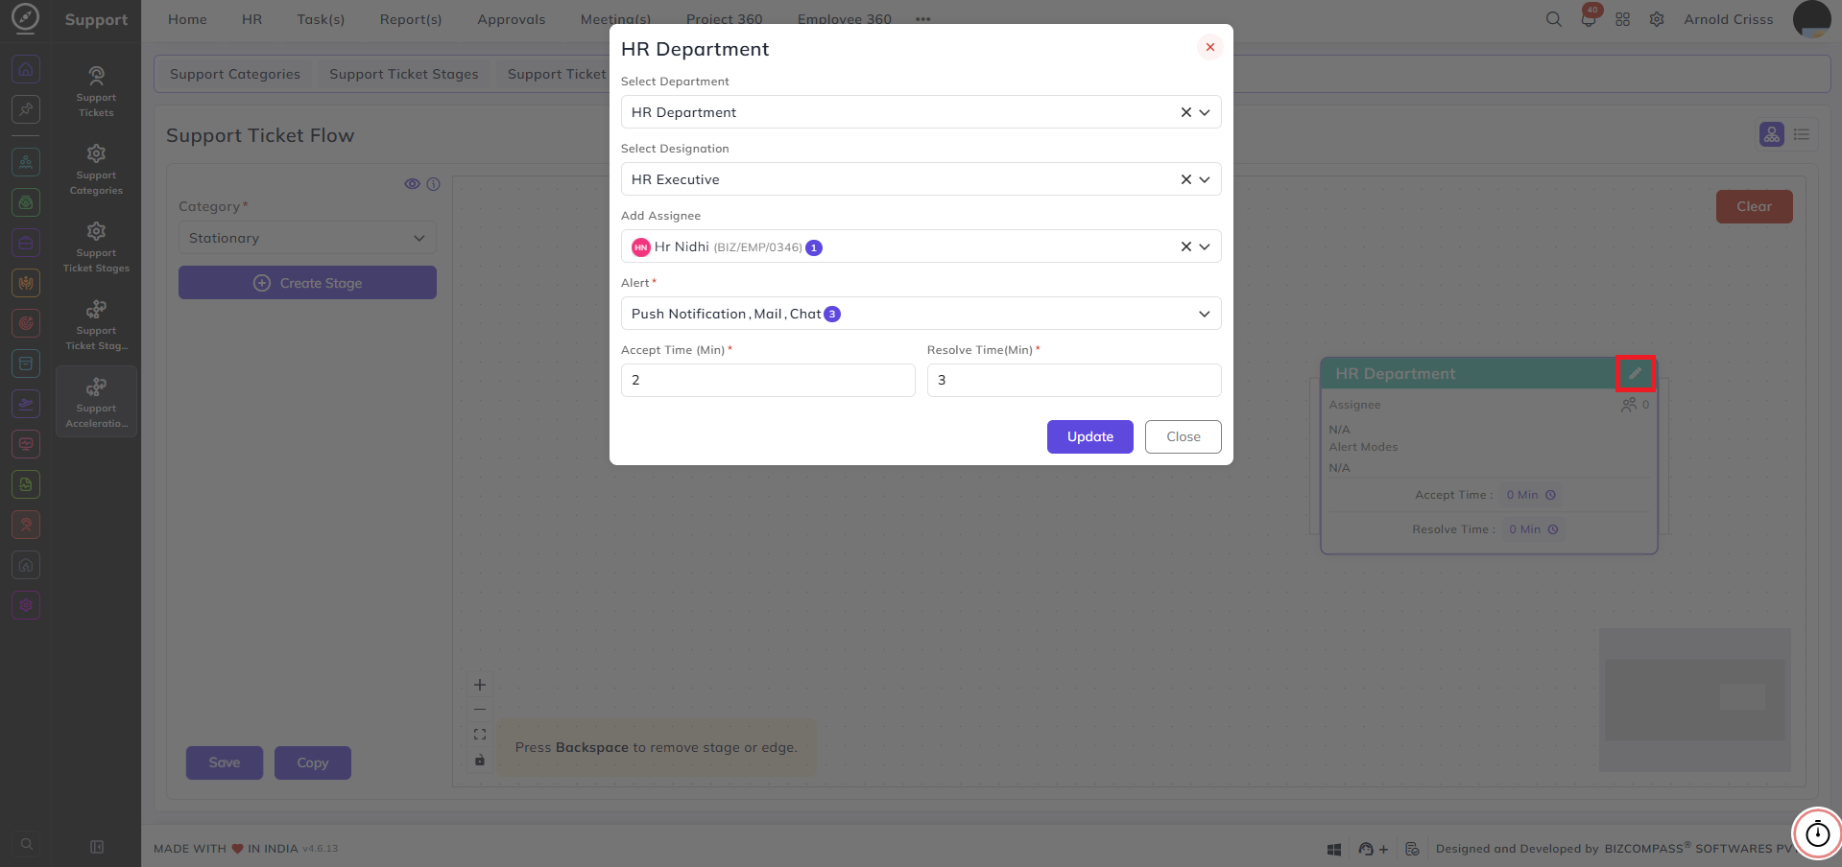Zoom in on the flow canvas
The image size is (1842, 867).
[480, 685]
